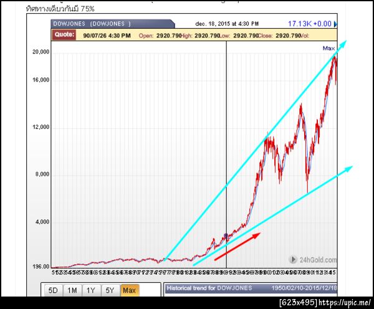The image size is (374, 309).
Task: Select the Max time range button
Action: point(130,290)
